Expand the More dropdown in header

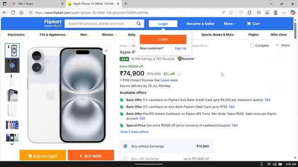[x=230, y=24]
